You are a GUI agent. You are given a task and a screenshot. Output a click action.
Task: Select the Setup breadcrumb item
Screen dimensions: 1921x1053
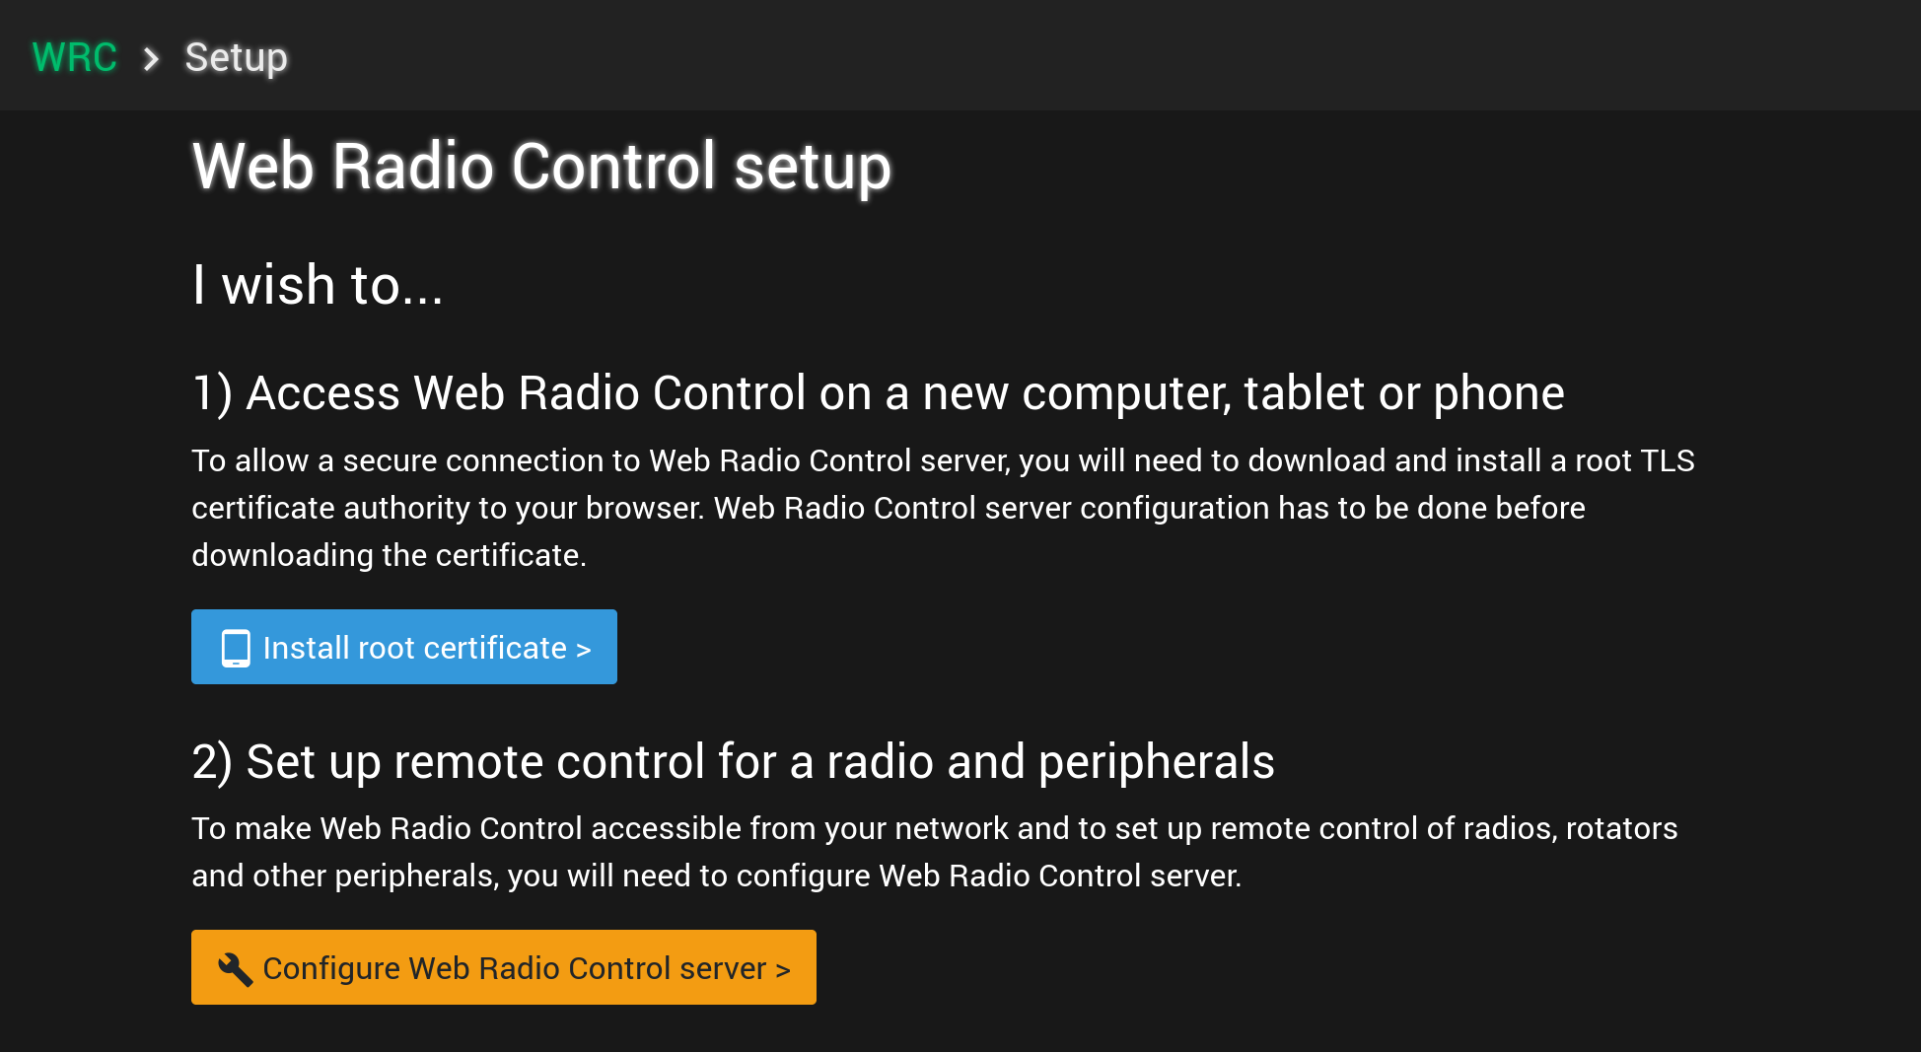click(237, 58)
